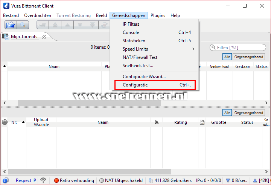Image resolution: width=271 pixels, height=185 pixels.
Task: Click the Mijn Torrents tab film icon
Action: [6, 37]
